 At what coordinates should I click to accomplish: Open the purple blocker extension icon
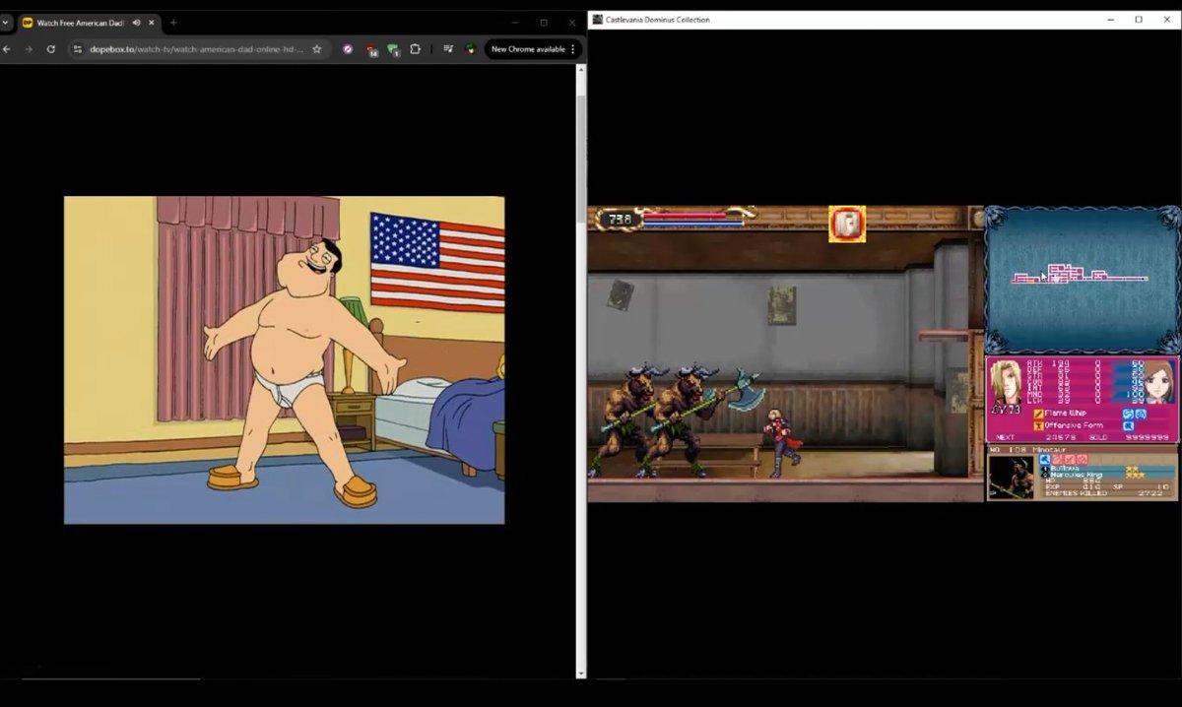point(348,49)
